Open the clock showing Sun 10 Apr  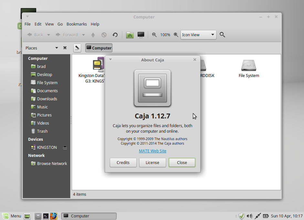pos(287,216)
